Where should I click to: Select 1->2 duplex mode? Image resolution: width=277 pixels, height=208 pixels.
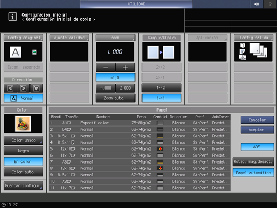pos(161,88)
